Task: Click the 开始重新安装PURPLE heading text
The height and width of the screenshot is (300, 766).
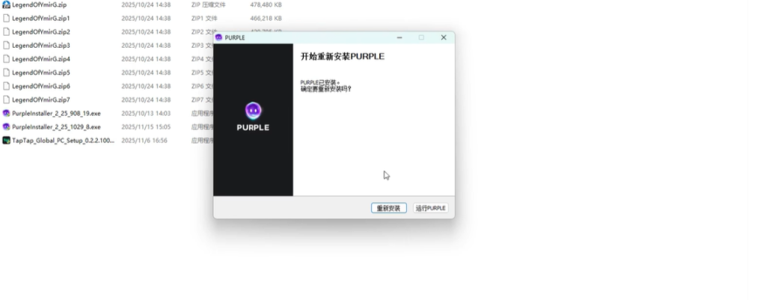Action: (342, 56)
